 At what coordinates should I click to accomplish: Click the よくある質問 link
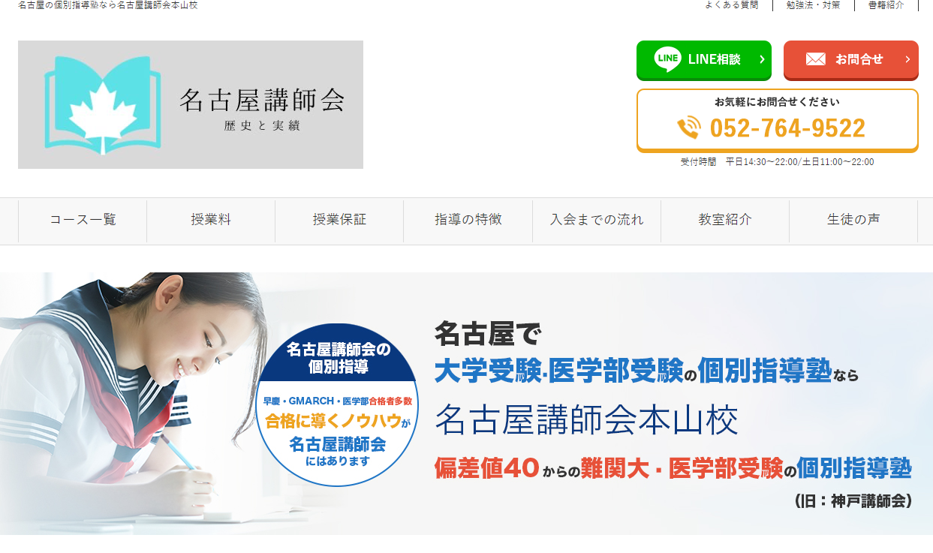(731, 5)
